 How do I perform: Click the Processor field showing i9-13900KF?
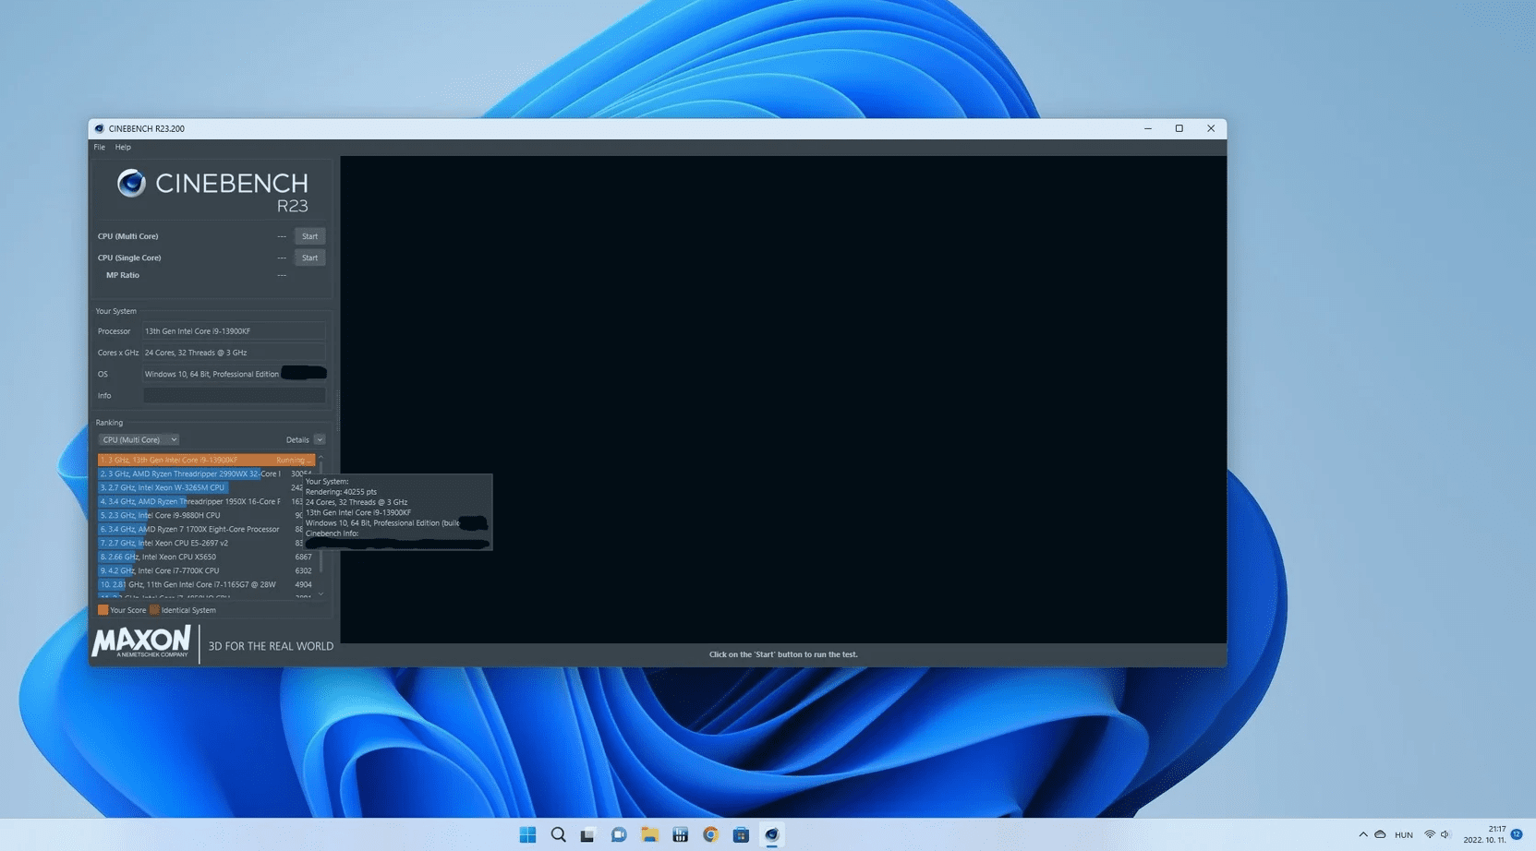(235, 331)
